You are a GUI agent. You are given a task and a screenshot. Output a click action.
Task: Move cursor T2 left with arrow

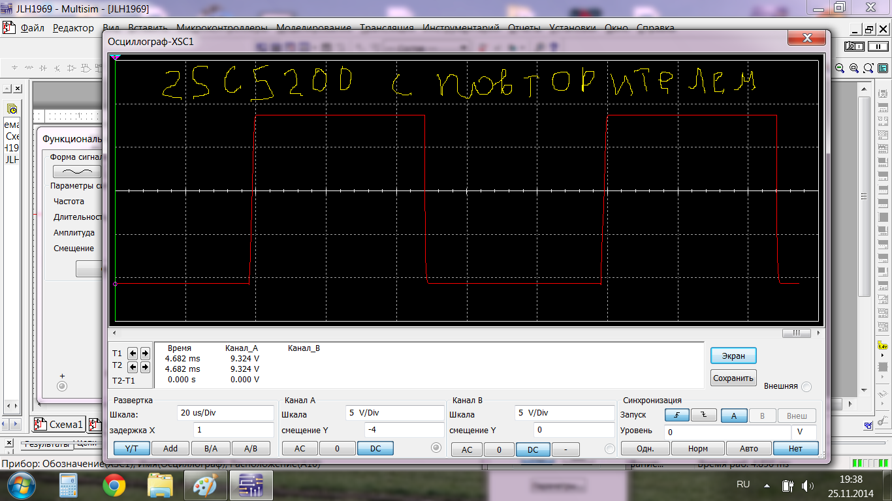(x=133, y=367)
